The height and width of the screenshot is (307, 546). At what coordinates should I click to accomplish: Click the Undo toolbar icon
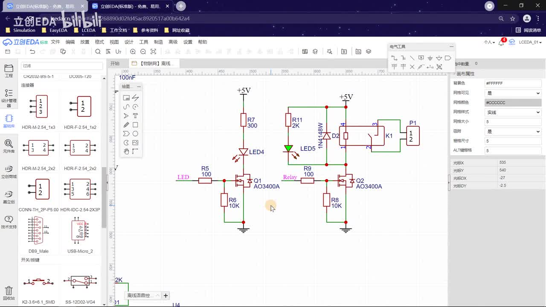(32, 52)
